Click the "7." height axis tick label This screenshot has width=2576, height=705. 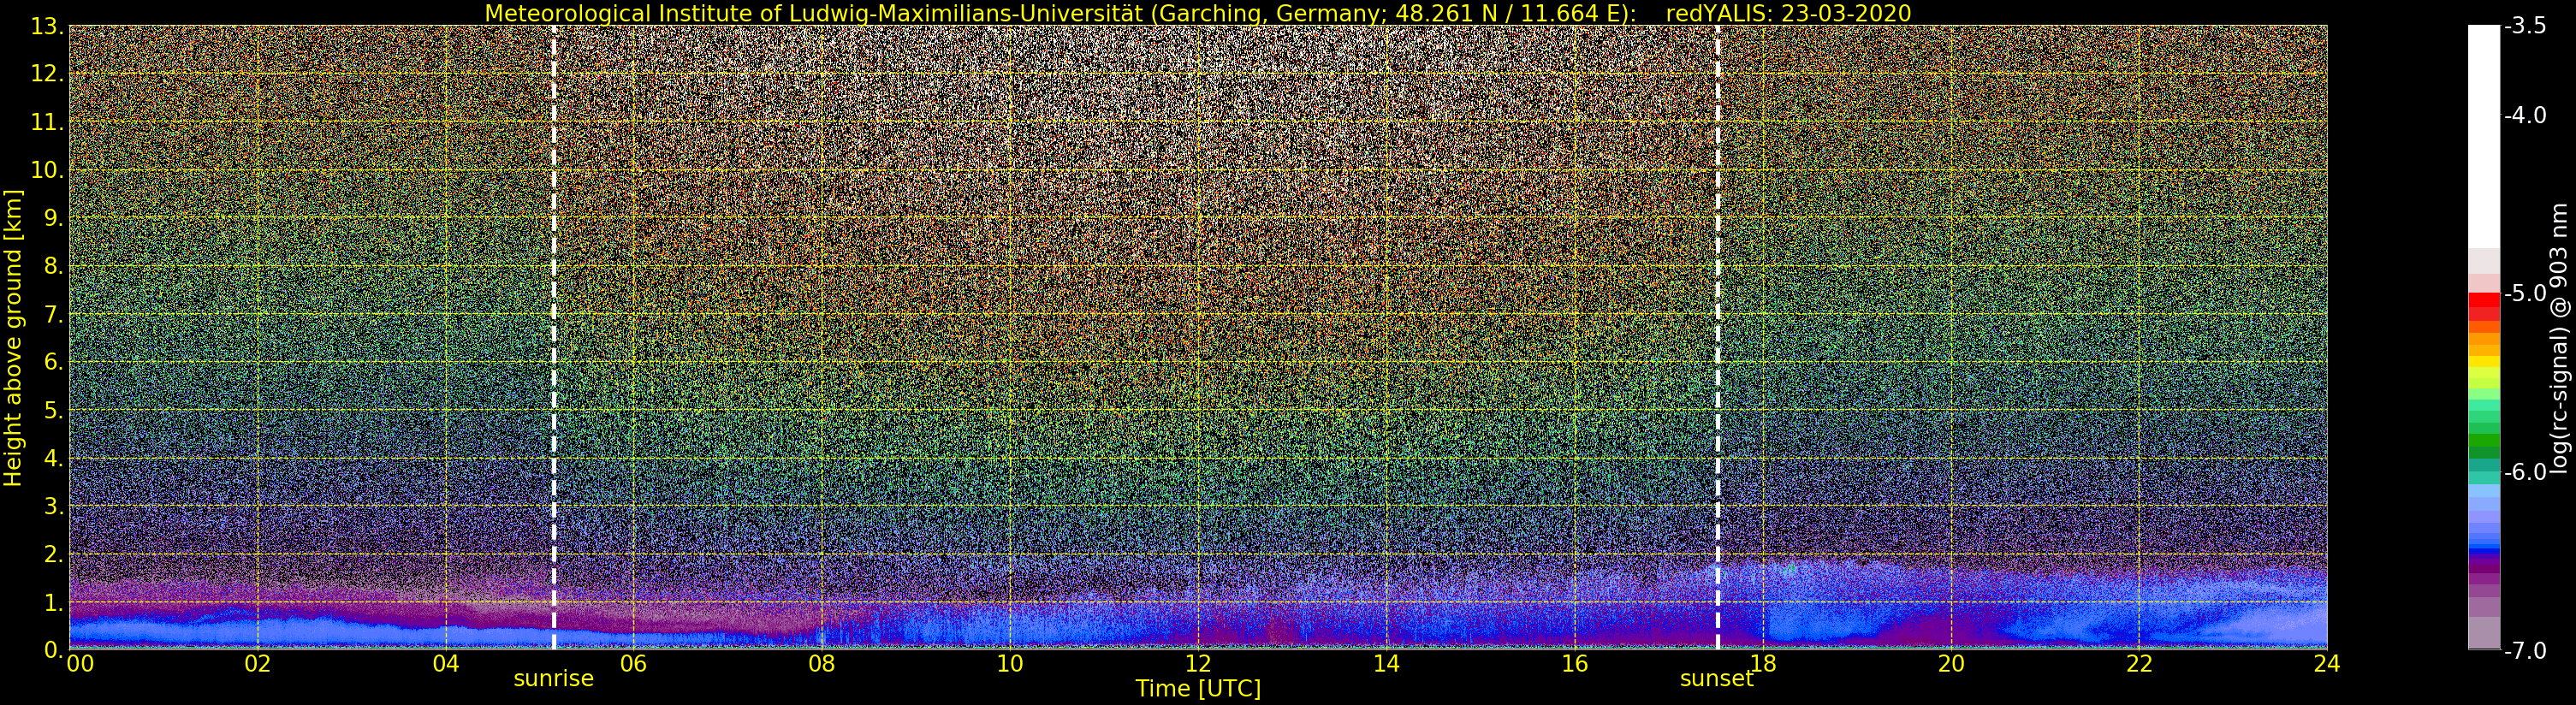click(53, 314)
